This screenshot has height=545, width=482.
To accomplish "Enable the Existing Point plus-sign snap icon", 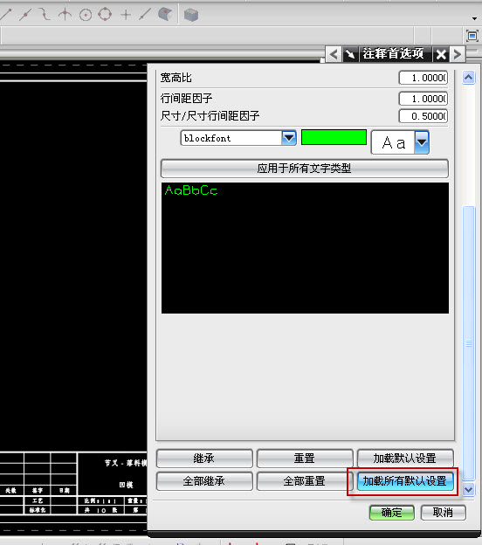I will point(126,15).
